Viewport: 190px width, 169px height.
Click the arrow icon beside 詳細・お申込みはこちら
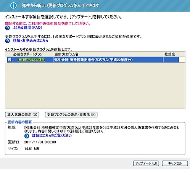click(8, 41)
